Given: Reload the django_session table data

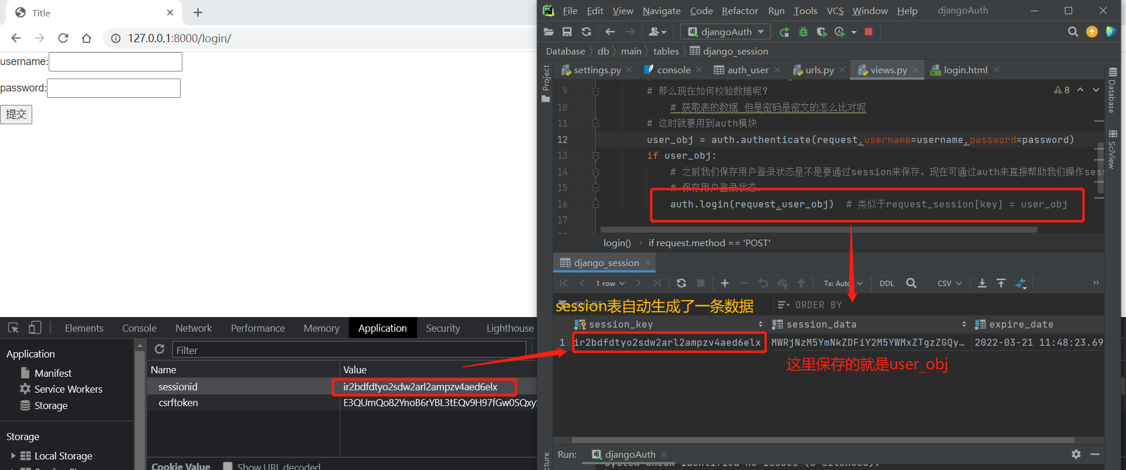Looking at the screenshot, I should point(681,283).
